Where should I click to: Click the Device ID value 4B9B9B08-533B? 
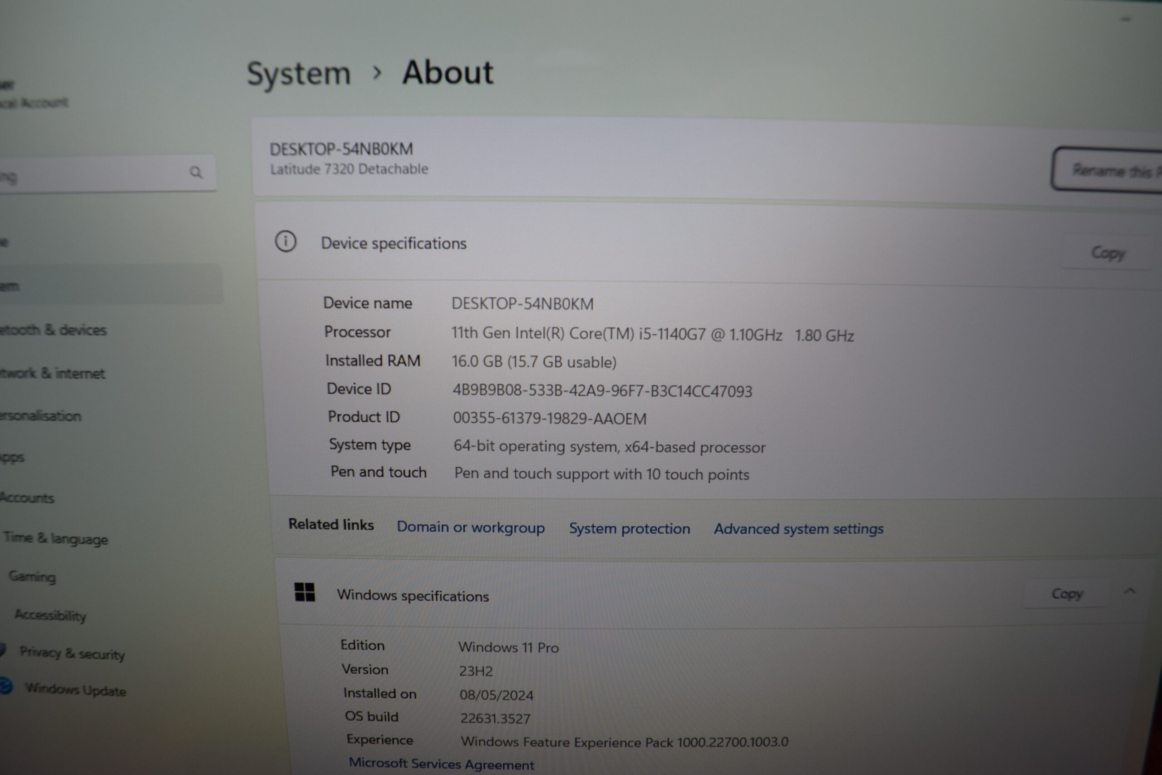click(x=602, y=391)
